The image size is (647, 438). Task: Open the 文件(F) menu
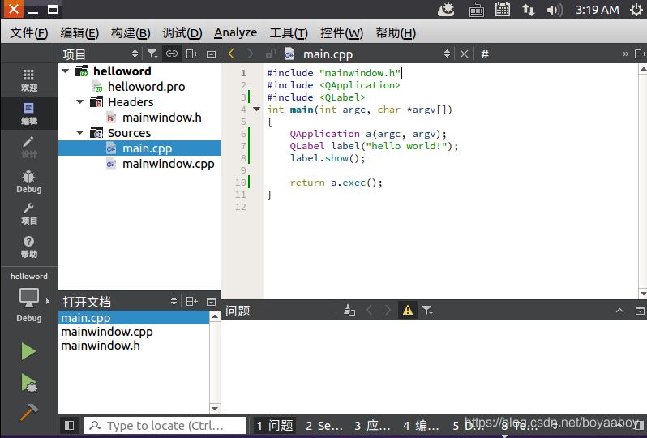pos(29,33)
